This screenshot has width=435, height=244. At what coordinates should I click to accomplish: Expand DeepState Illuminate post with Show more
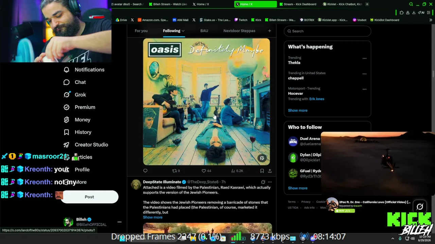[153, 217]
